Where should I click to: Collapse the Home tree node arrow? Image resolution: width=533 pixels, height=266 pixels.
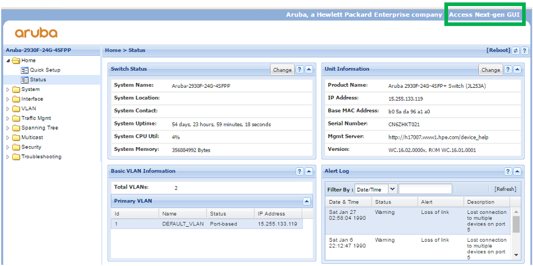tap(8, 61)
